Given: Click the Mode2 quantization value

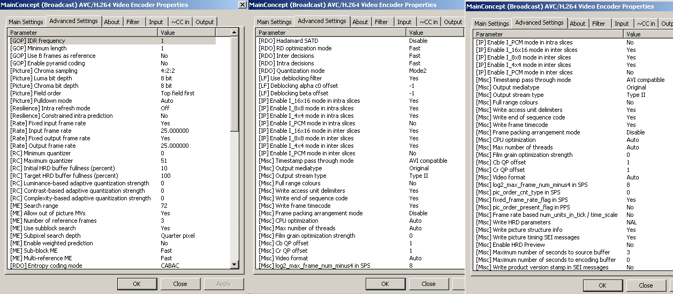Looking at the screenshot, I should click(x=418, y=71).
